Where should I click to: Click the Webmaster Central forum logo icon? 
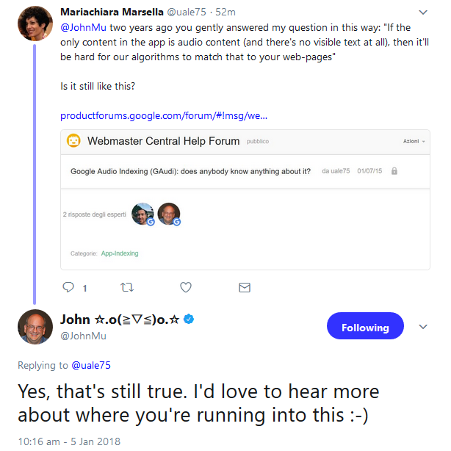73,140
